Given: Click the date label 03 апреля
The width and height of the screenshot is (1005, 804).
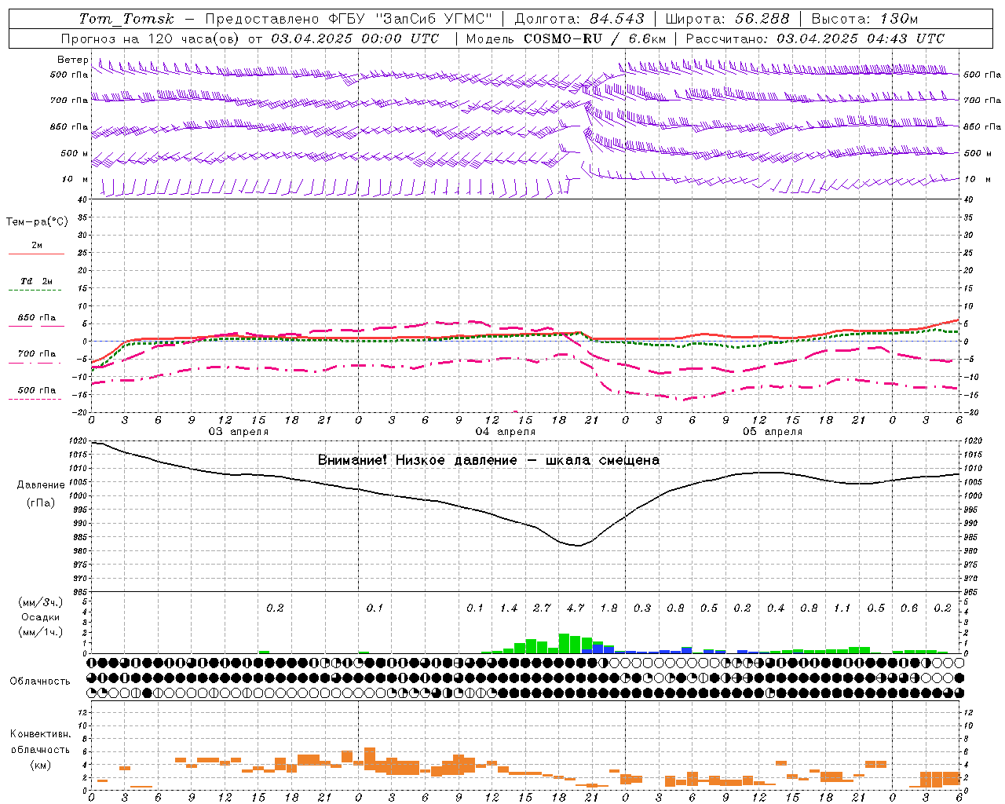Looking at the screenshot, I should [x=238, y=432].
